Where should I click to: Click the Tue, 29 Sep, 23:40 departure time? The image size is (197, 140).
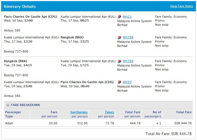(18, 86)
